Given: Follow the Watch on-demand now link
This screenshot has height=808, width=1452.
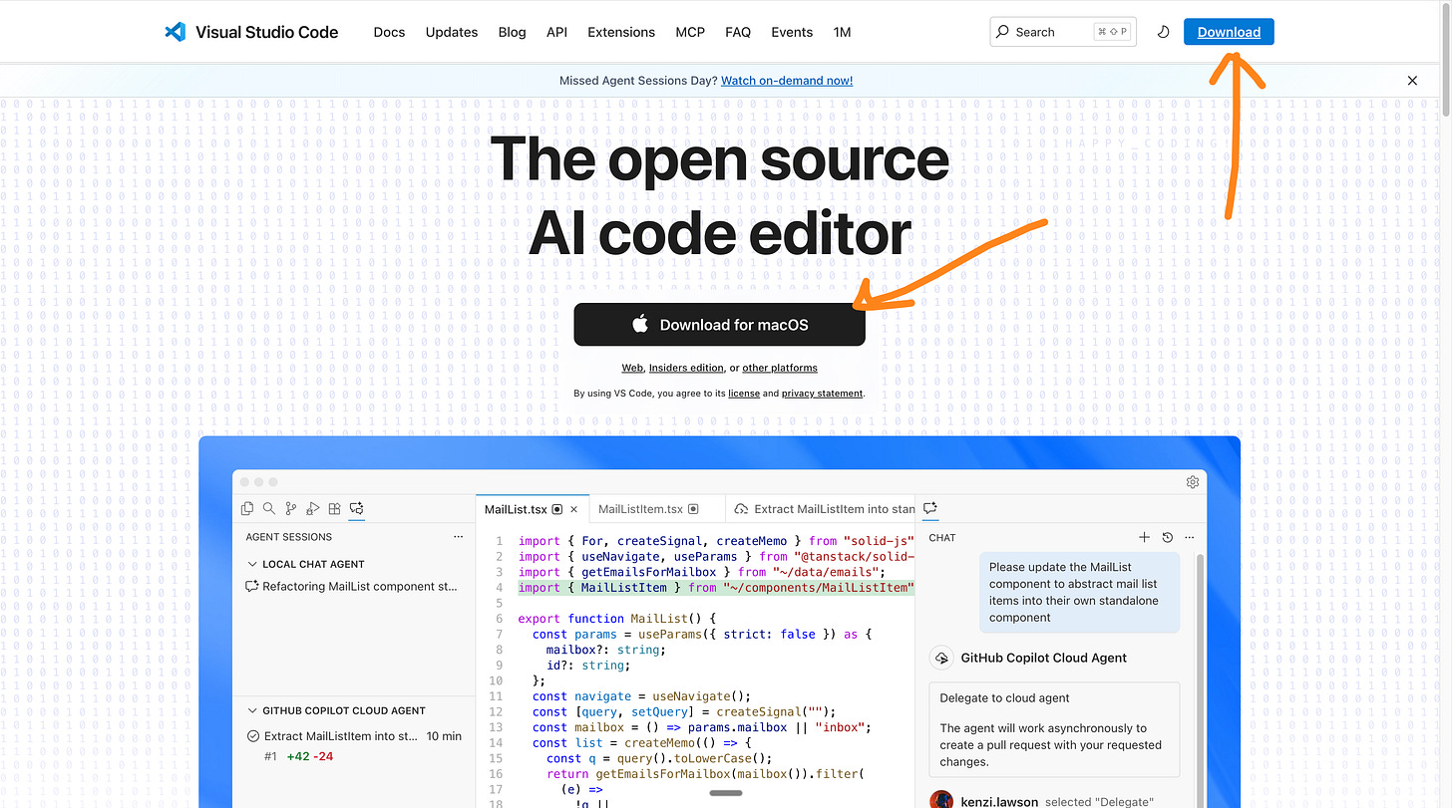Looking at the screenshot, I should (x=787, y=81).
